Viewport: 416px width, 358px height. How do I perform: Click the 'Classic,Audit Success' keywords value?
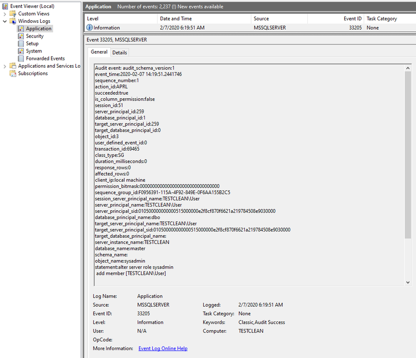coord(262,322)
